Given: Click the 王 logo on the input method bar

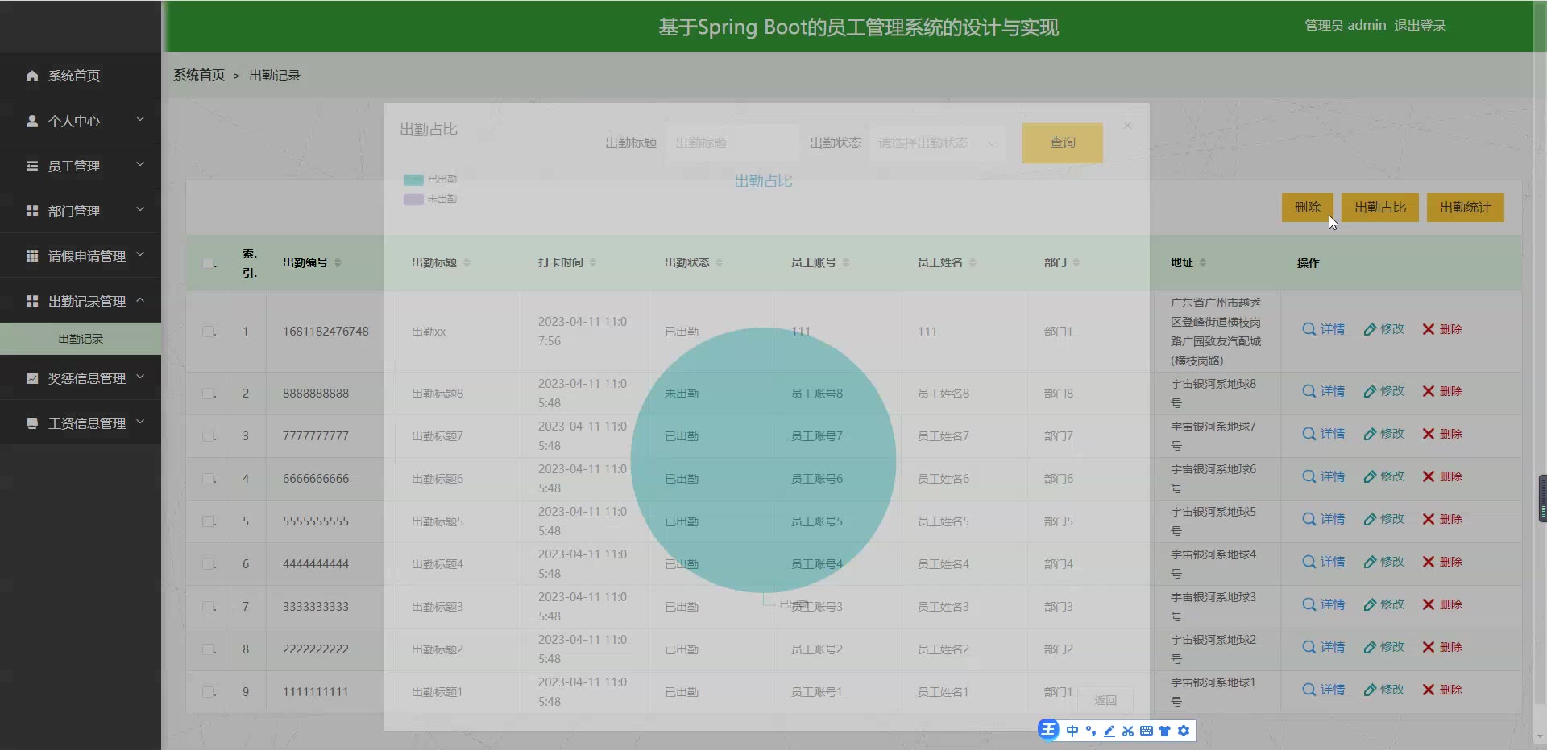Looking at the screenshot, I should [x=1048, y=730].
